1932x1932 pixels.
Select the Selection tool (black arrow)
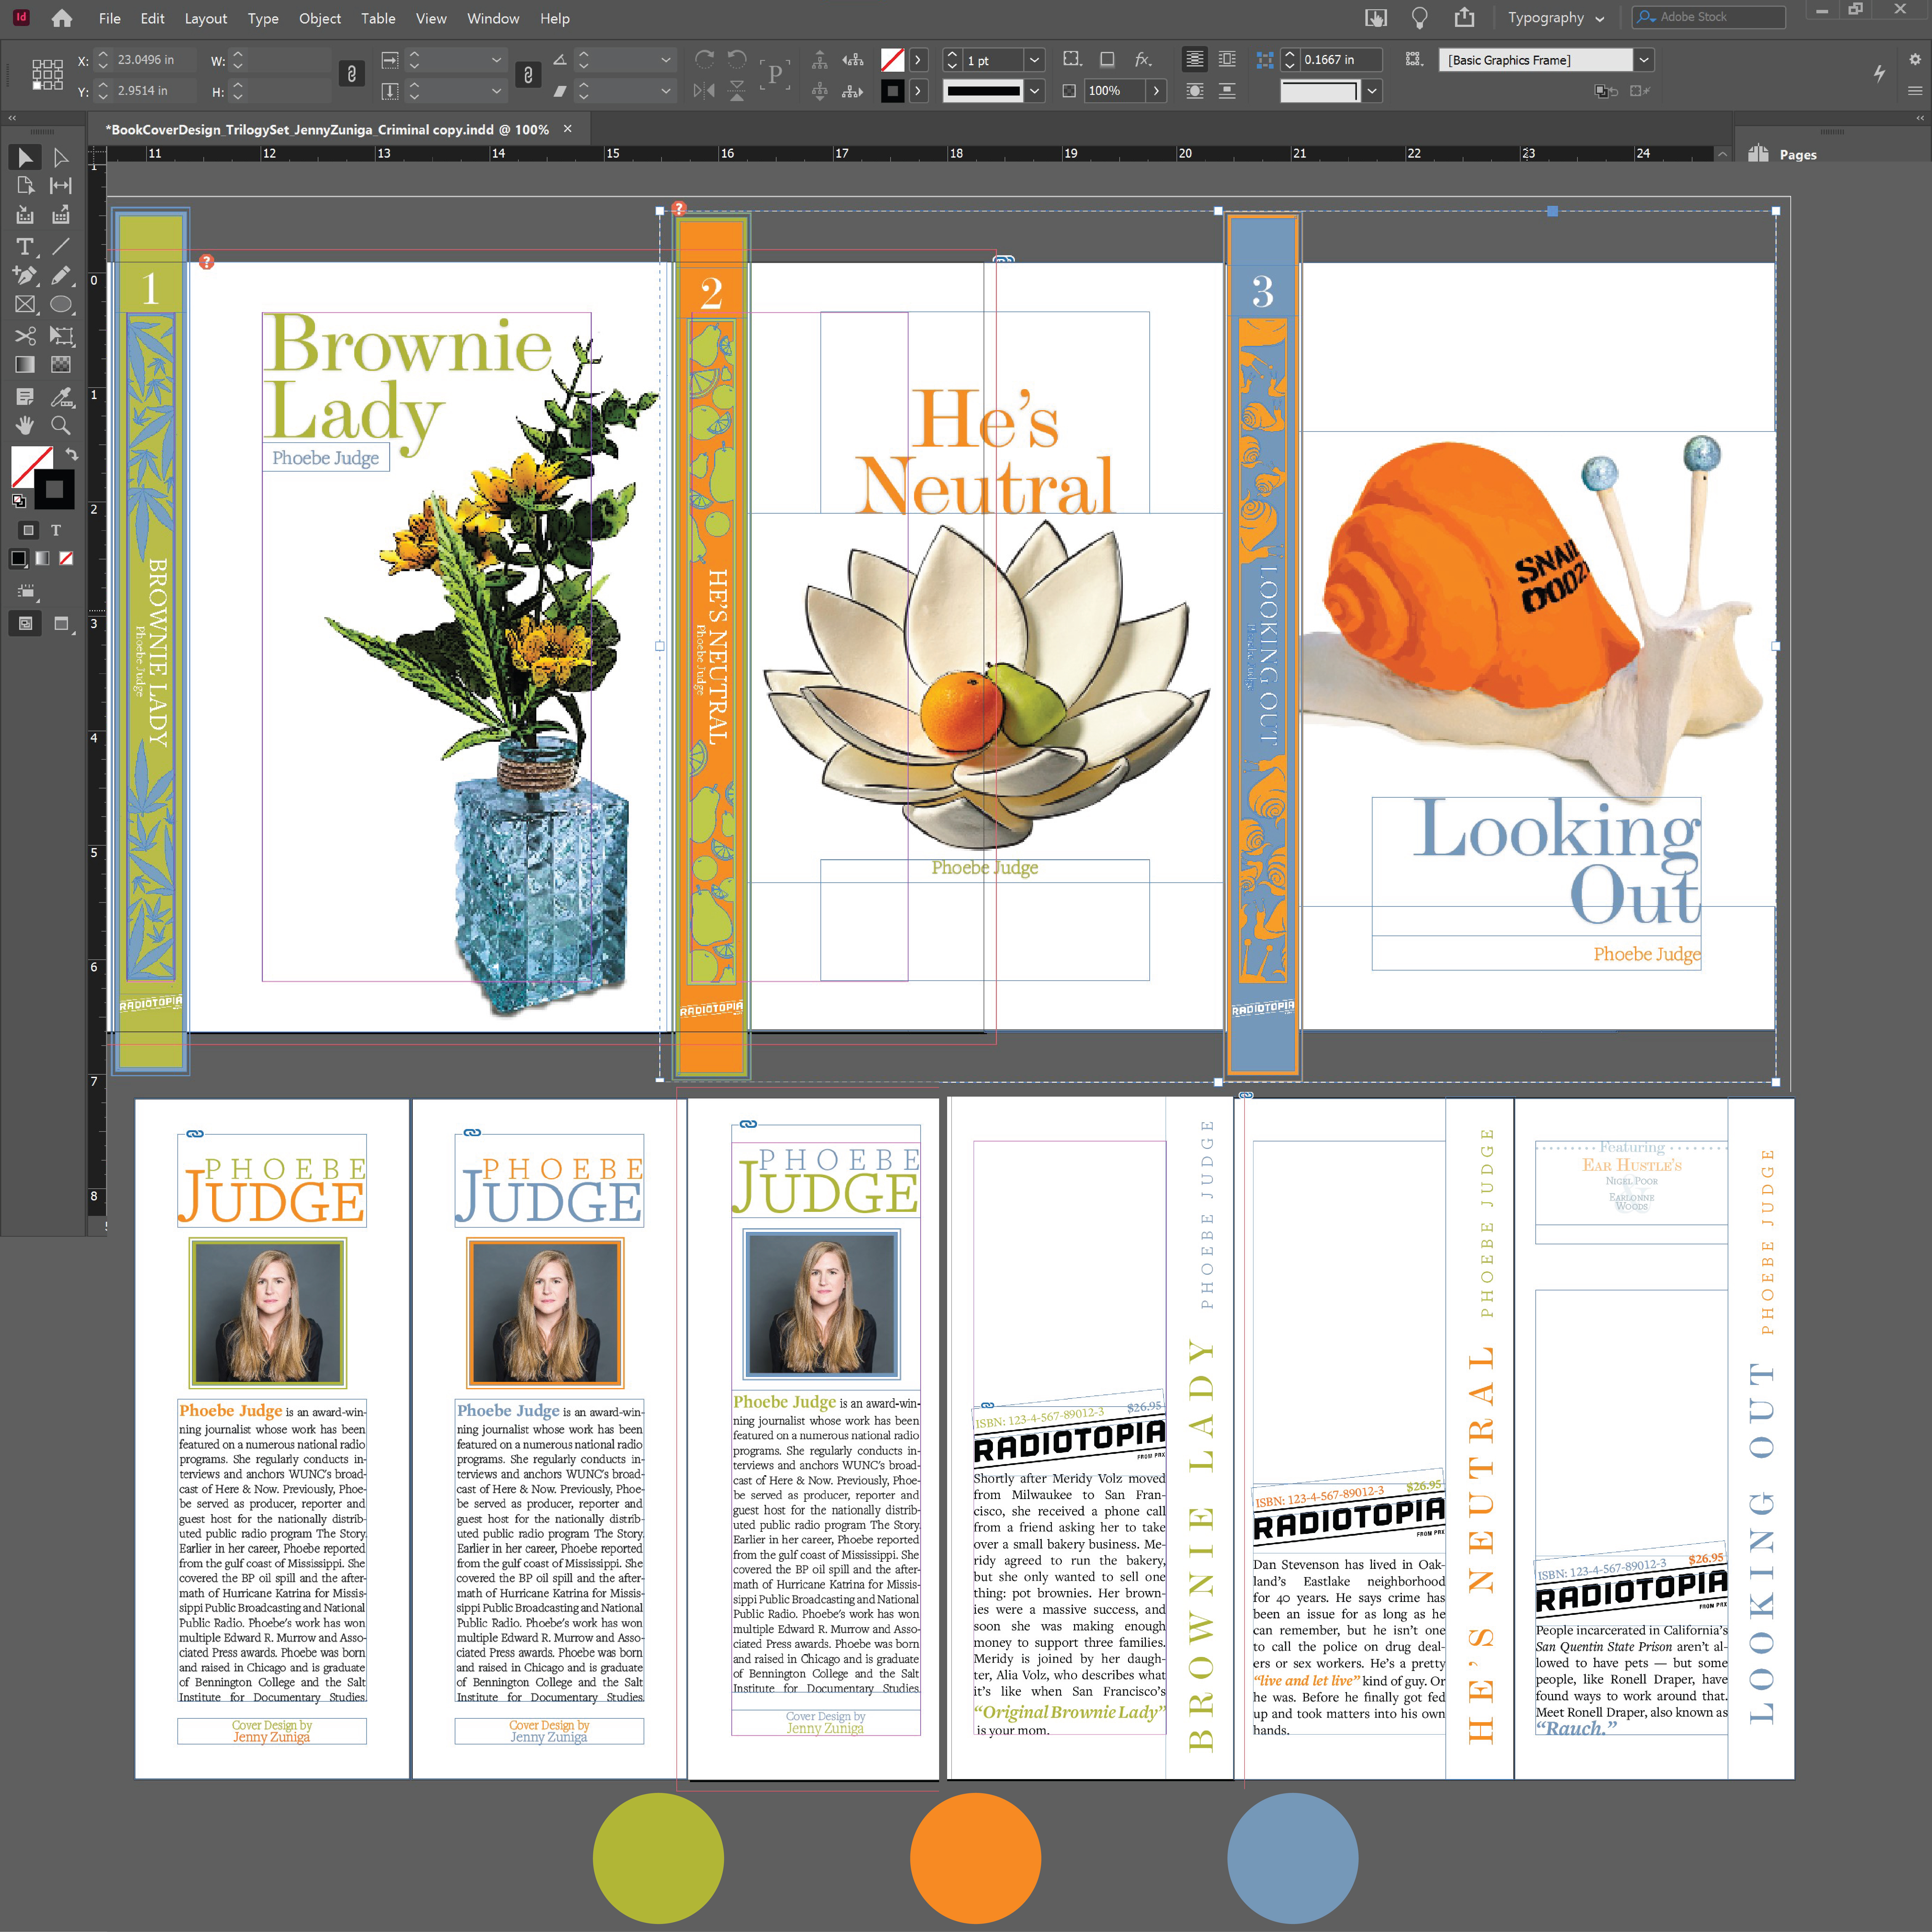[x=25, y=157]
